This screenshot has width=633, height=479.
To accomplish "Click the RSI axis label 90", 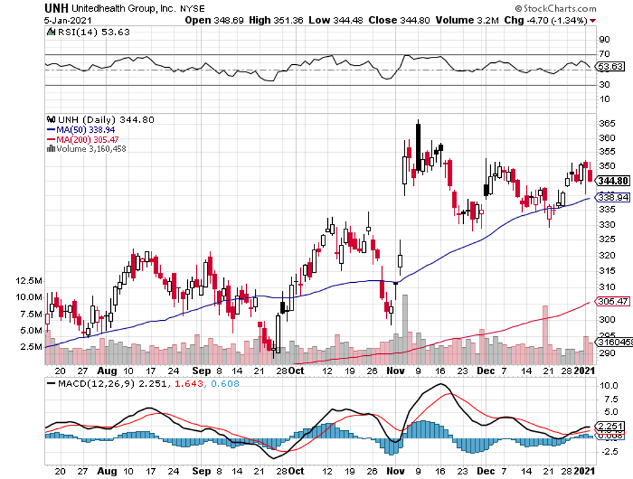I will point(605,39).
